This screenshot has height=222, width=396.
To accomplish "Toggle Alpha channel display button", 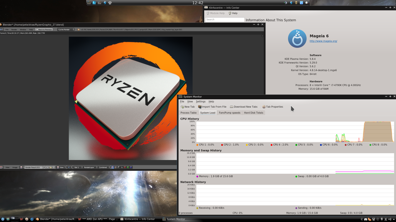I will [x=118, y=167].
